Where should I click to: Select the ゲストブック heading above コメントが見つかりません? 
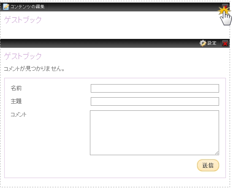point(23,56)
